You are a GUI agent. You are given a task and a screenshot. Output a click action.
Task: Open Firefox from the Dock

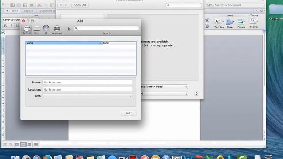tap(48, 157)
